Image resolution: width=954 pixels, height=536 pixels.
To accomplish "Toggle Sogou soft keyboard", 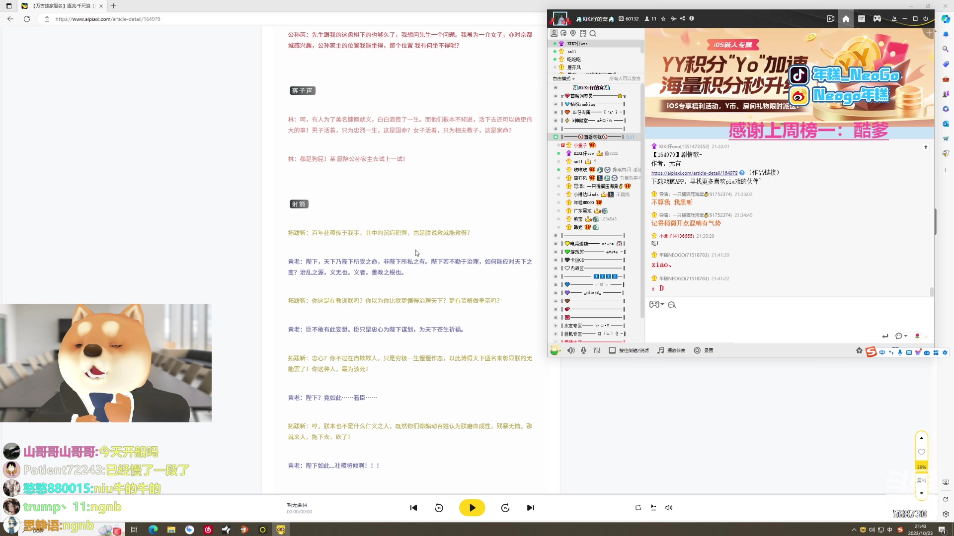I will point(909,352).
